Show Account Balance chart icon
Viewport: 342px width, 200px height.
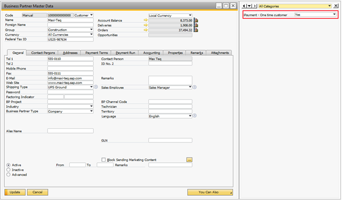point(196,20)
